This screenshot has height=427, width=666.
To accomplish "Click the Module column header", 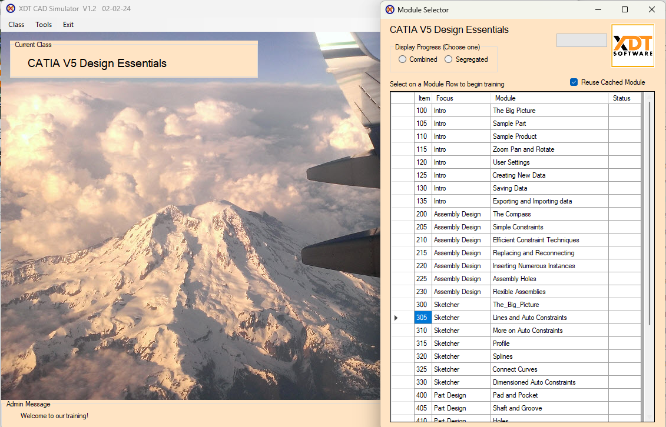I will click(549, 98).
